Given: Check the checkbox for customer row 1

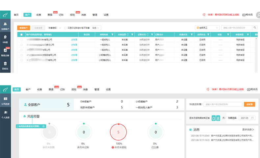Looking at the screenshot, I should 22,39.
